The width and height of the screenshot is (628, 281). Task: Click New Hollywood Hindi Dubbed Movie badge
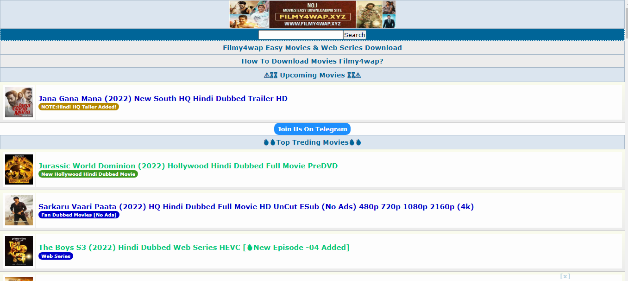tap(88, 174)
